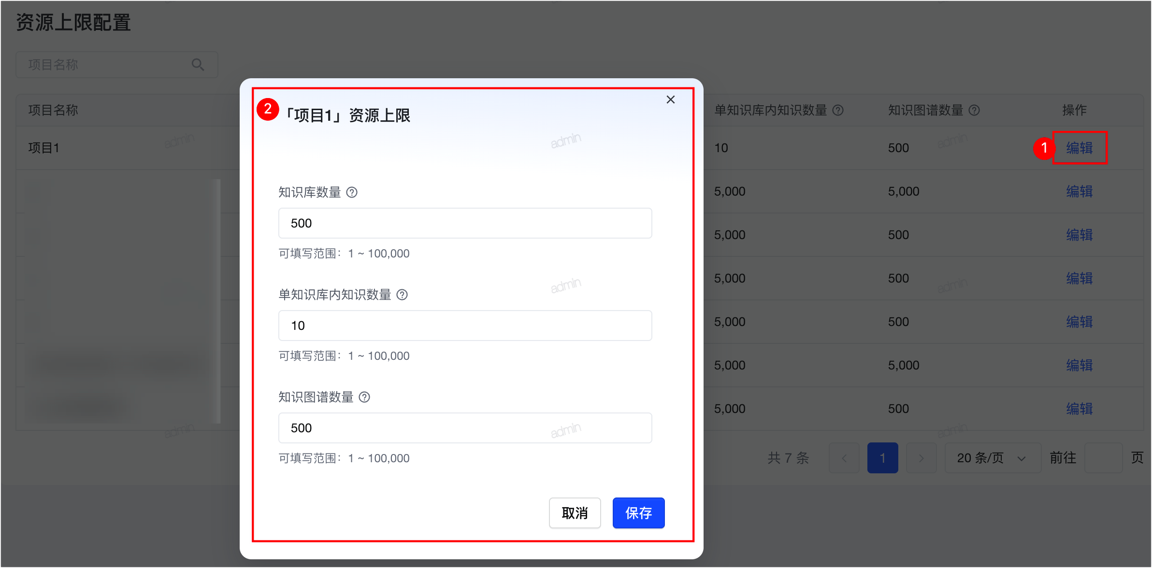Click the 编辑 link in the fifth table row
Screen dimensions: 1152x568
[1079, 322]
